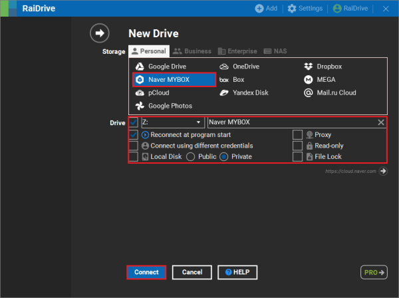The width and height of the screenshot is (399, 298).
Task: Select MEGA storage
Action: point(320,80)
